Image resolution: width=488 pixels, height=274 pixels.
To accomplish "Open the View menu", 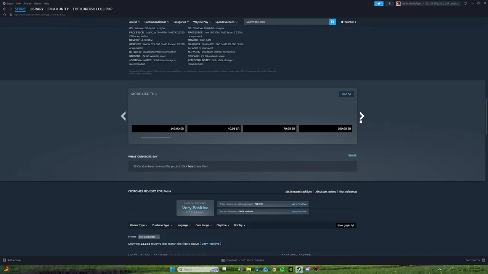I will pos(18,3).
